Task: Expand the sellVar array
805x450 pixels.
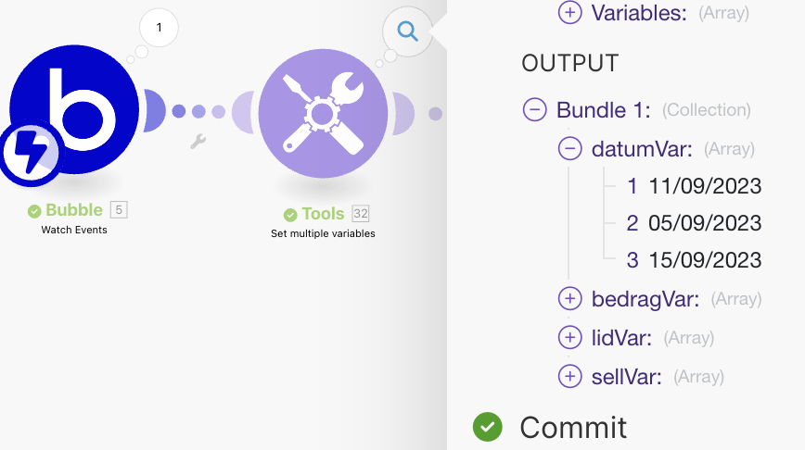Action: click(569, 376)
